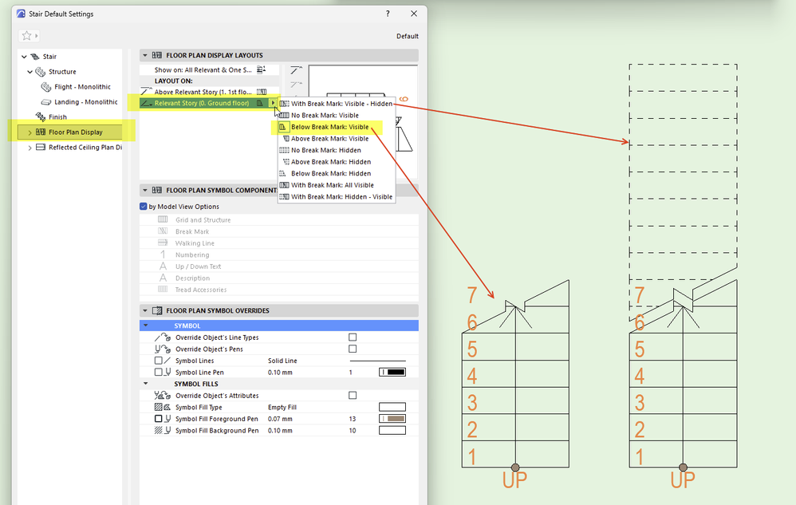This screenshot has width=796, height=505.
Task: Uncheck the by Model View Options checkbox
Action: (x=143, y=207)
